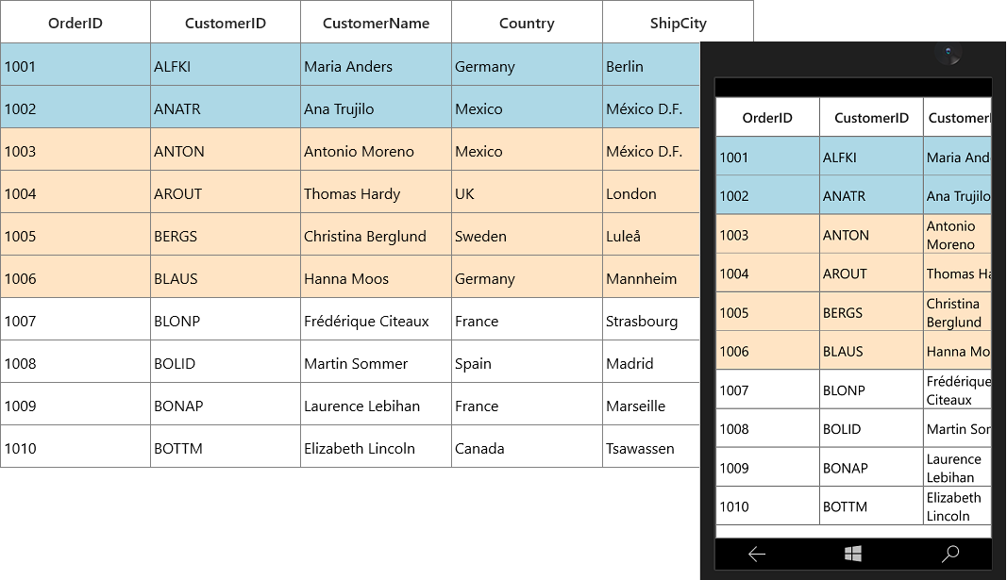The image size is (1007, 580).
Task: Click the CustomerName header in desktop grid
Action: (376, 22)
